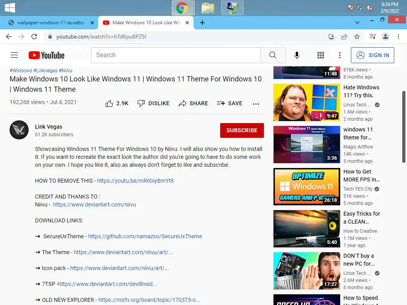Viewport: 407px width, 305px height.
Task: Open the YouTube hamburger guide menu
Action: click(x=14, y=55)
